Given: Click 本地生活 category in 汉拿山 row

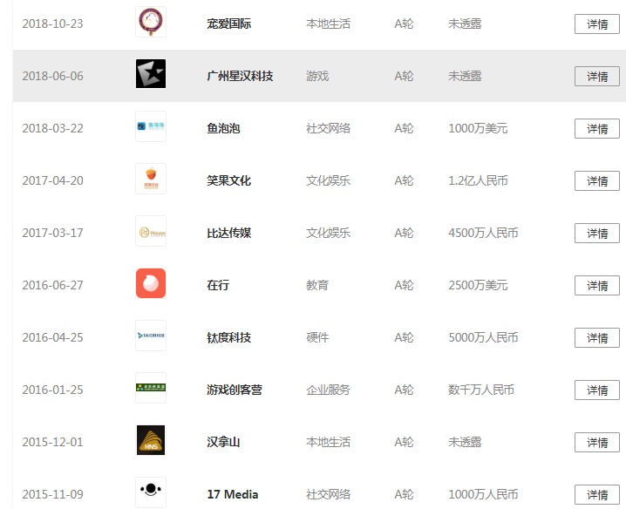Looking at the screenshot, I should [x=328, y=443].
